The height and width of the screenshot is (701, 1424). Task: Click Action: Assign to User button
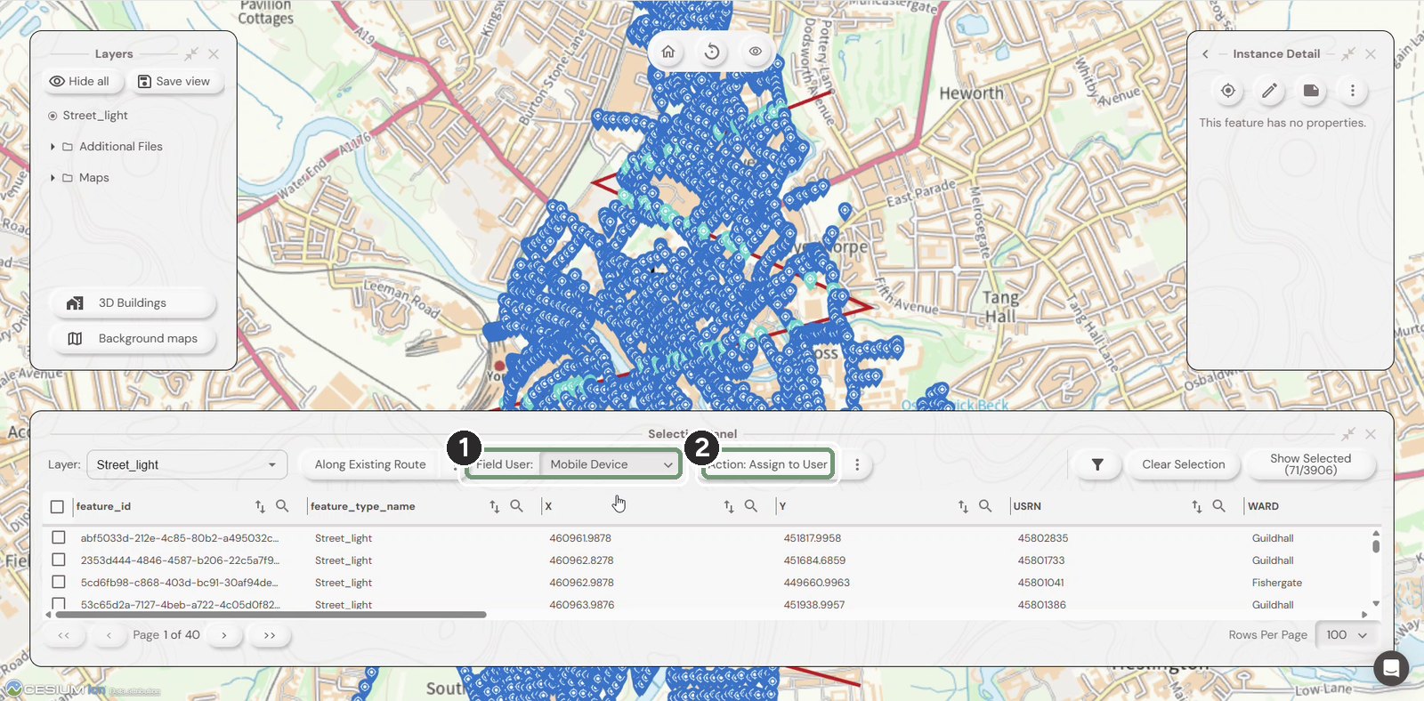(x=768, y=464)
